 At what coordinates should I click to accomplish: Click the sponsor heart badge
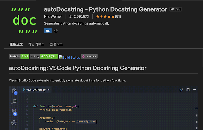89,56
